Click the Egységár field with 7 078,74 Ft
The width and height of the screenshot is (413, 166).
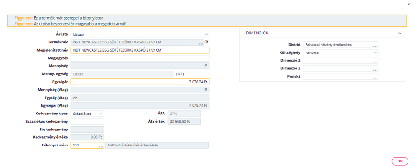[140, 82]
